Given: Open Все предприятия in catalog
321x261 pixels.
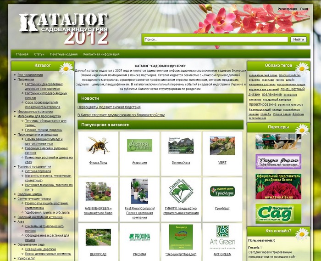Looking at the screenshot, I should (30, 75).
